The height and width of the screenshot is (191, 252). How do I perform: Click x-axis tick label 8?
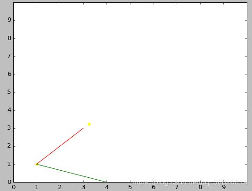tap(200, 187)
